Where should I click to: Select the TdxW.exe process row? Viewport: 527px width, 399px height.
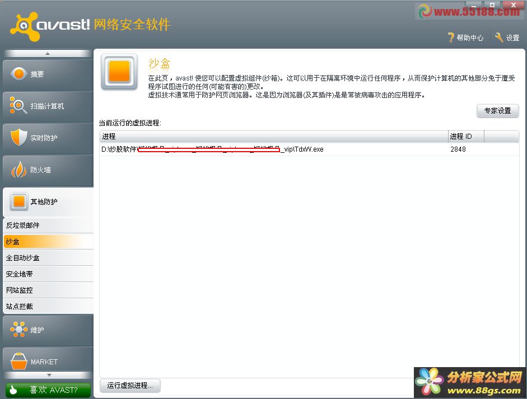tap(309, 149)
